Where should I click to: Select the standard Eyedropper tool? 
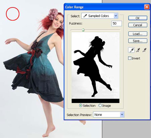131,50
